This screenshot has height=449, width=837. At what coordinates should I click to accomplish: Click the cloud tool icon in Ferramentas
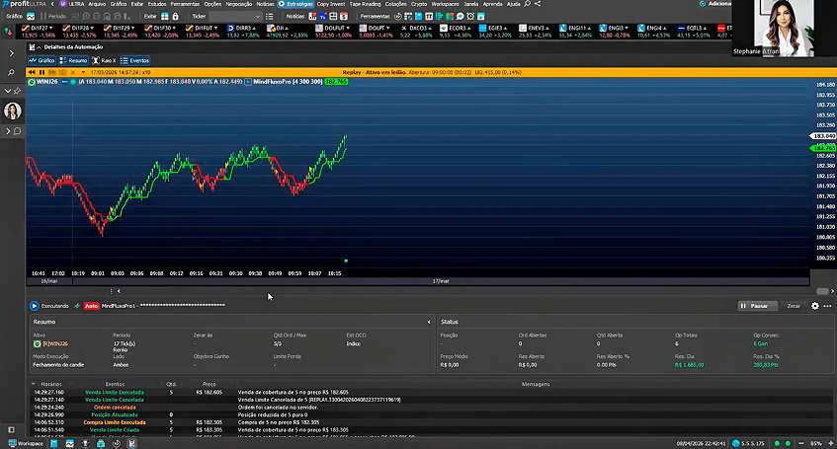(481, 17)
